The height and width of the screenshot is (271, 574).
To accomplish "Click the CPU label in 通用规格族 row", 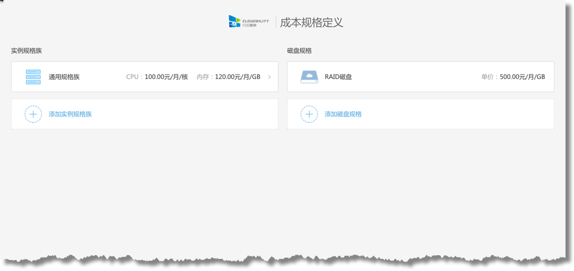I will point(133,77).
